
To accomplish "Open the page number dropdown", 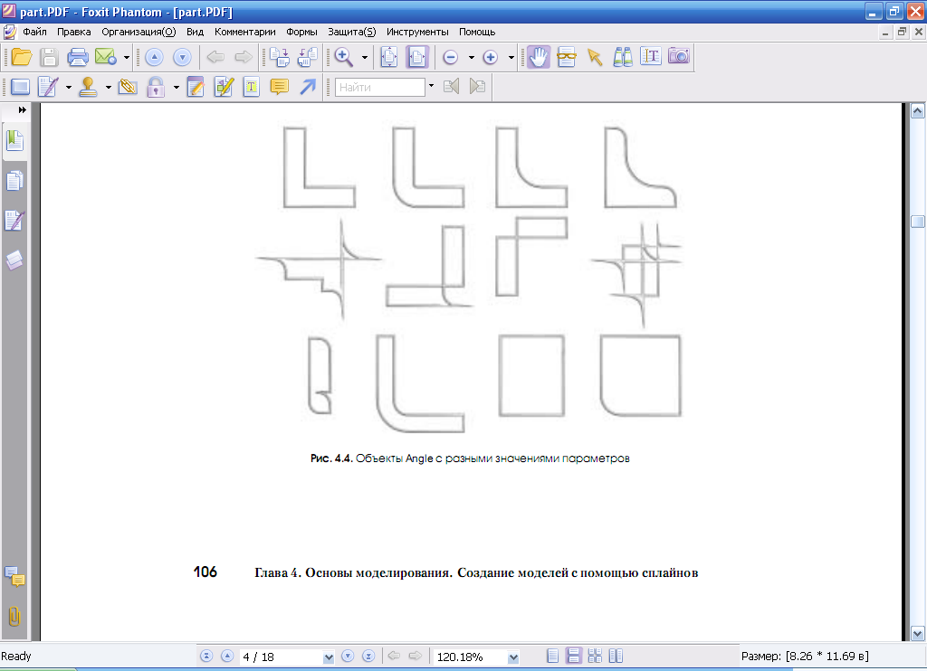I will coord(328,657).
